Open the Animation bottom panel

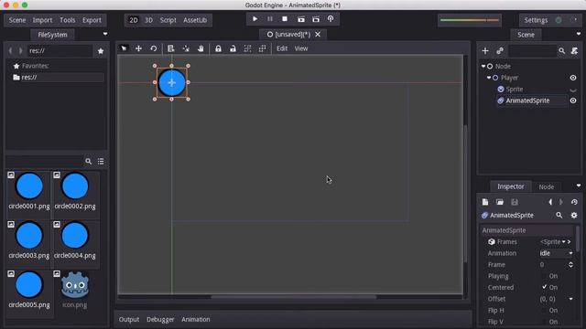[195, 319]
